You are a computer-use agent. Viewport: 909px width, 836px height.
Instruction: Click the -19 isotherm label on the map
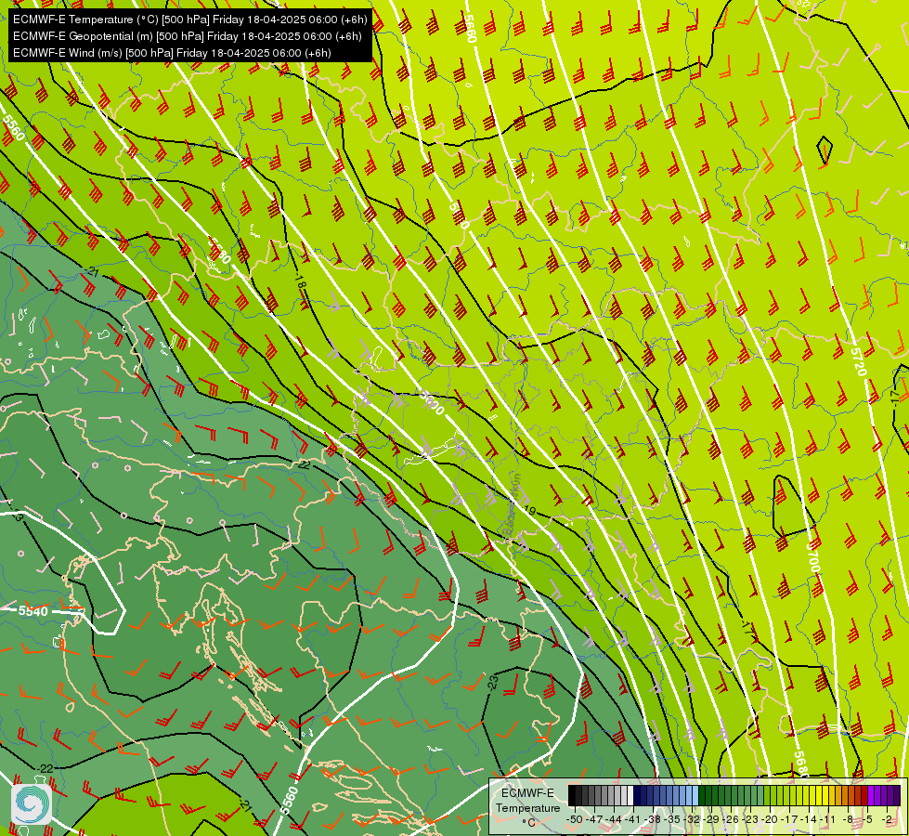click(528, 511)
